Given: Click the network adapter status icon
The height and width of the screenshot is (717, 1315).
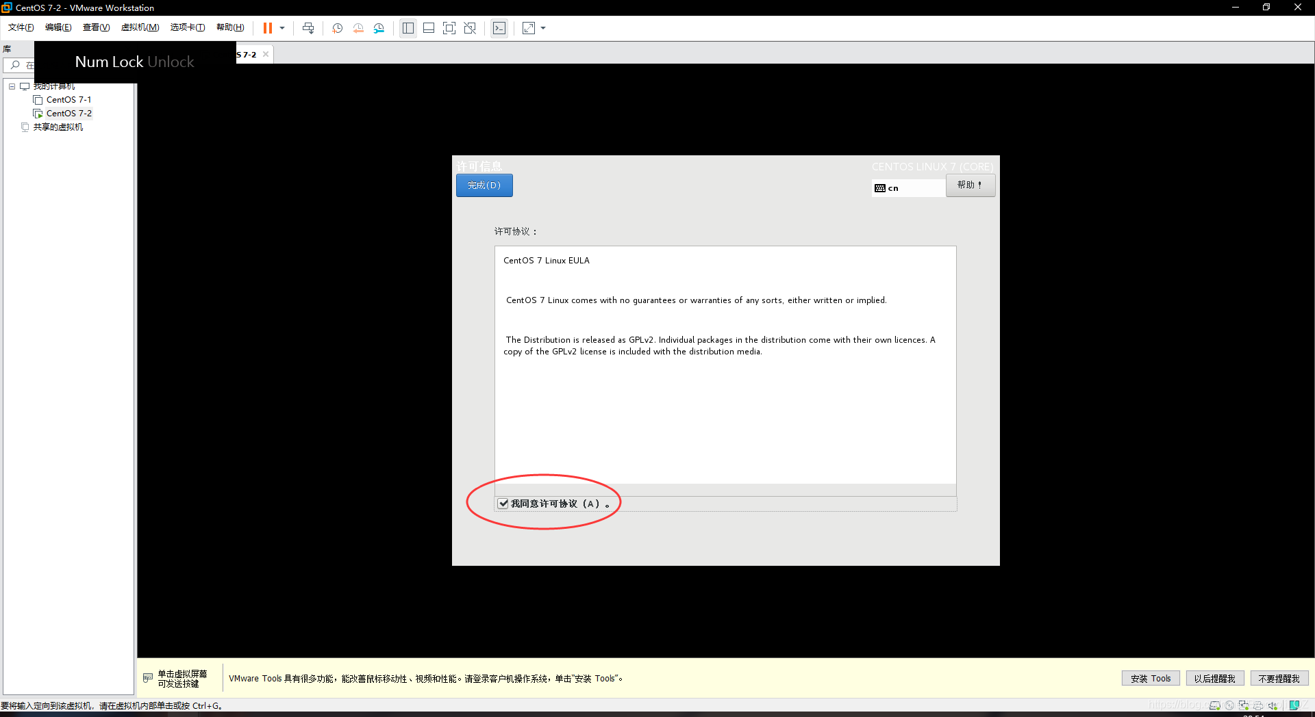Looking at the screenshot, I should (1244, 705).
